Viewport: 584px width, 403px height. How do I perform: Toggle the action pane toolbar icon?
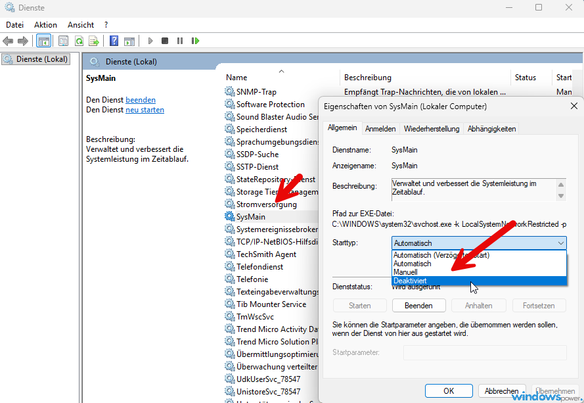tap(129, 41)
